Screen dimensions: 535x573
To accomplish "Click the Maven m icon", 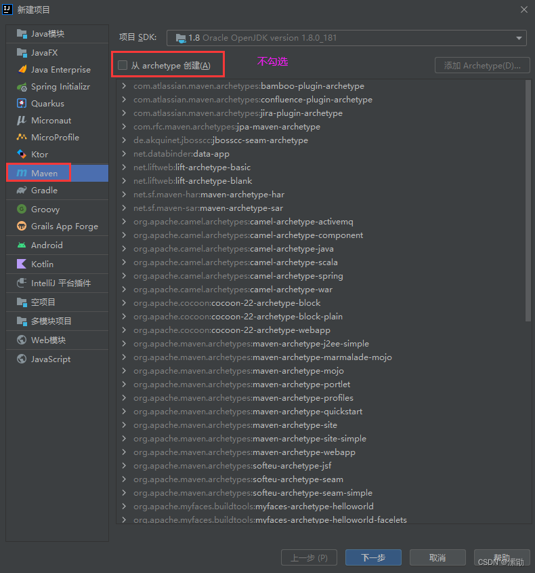I will click(x=22, y=173).
